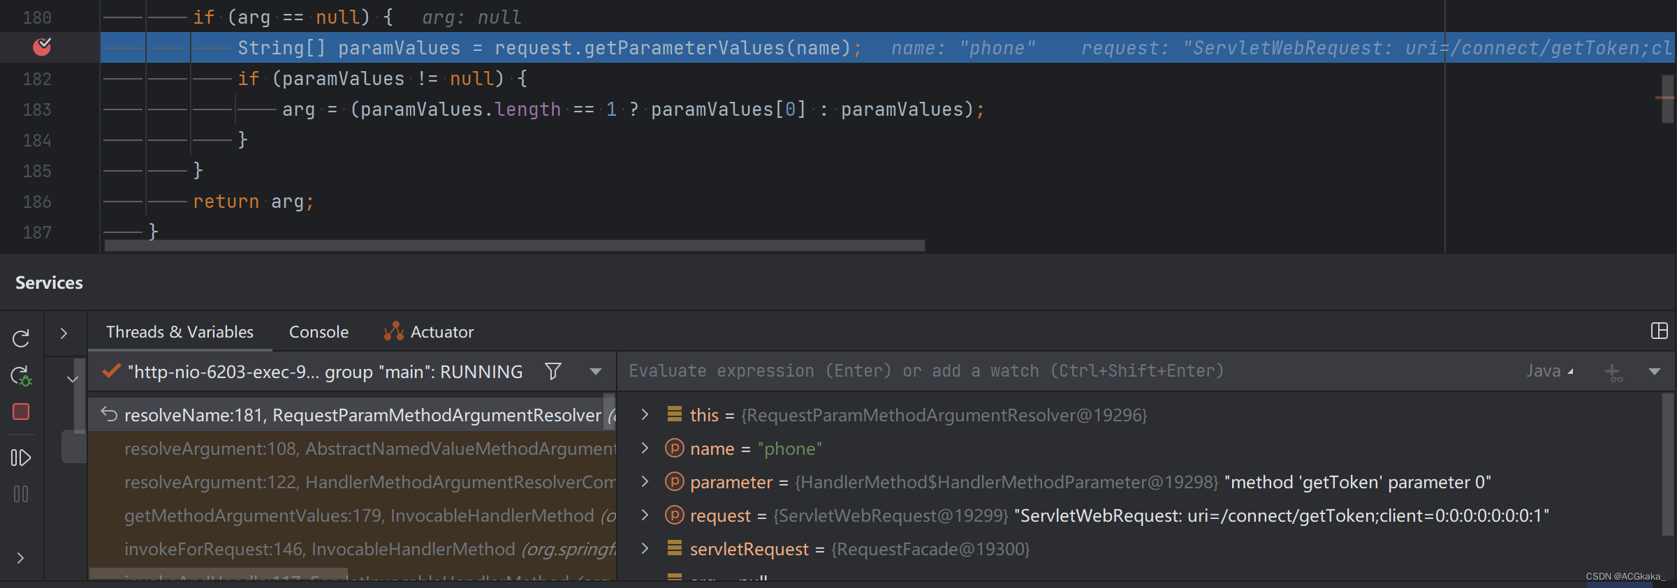The width and height of the screenshot is (1677, 588).
Task: Expand the 'servletRequest' variable node
Action: [x=645, y=548]
